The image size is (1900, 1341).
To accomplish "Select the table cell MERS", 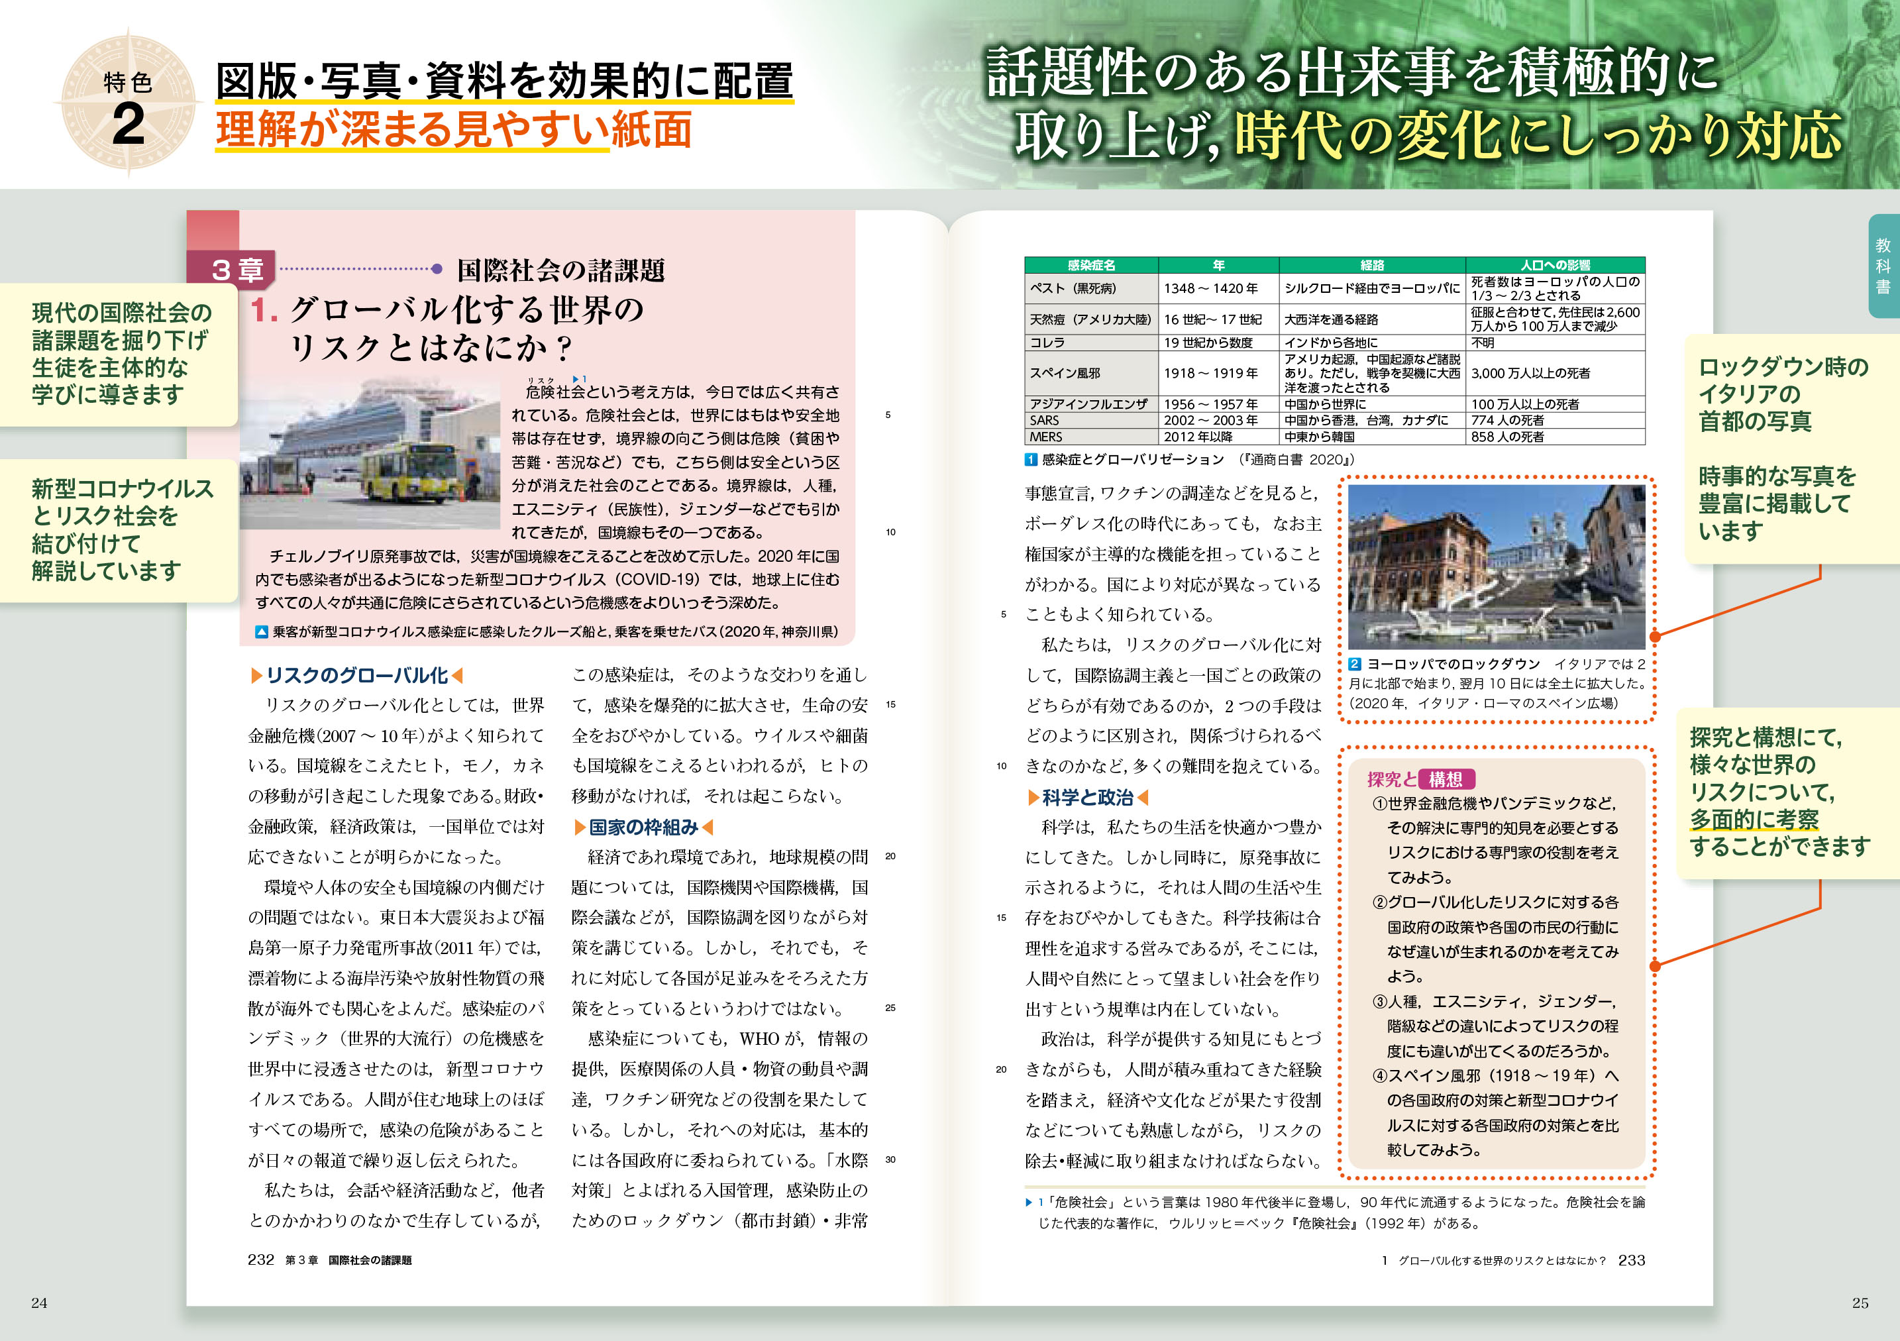I will [1092, 436].
